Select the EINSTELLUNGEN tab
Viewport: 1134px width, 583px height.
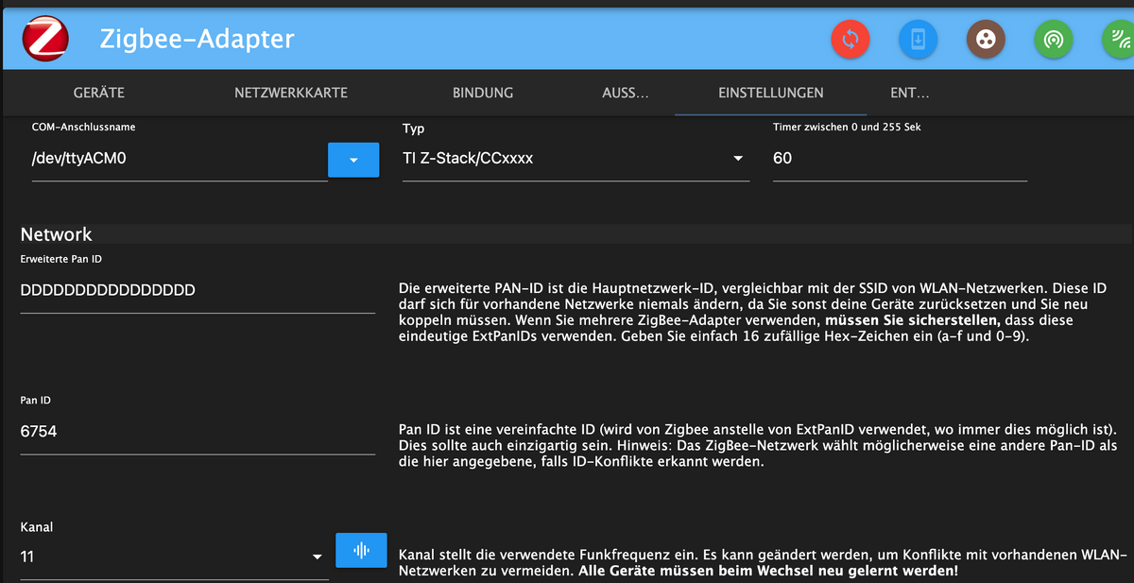tap(770, 93)
